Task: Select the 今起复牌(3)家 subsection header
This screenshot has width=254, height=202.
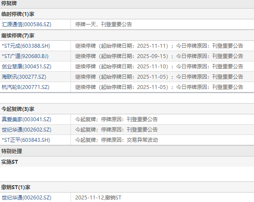Action: (18, 109)
